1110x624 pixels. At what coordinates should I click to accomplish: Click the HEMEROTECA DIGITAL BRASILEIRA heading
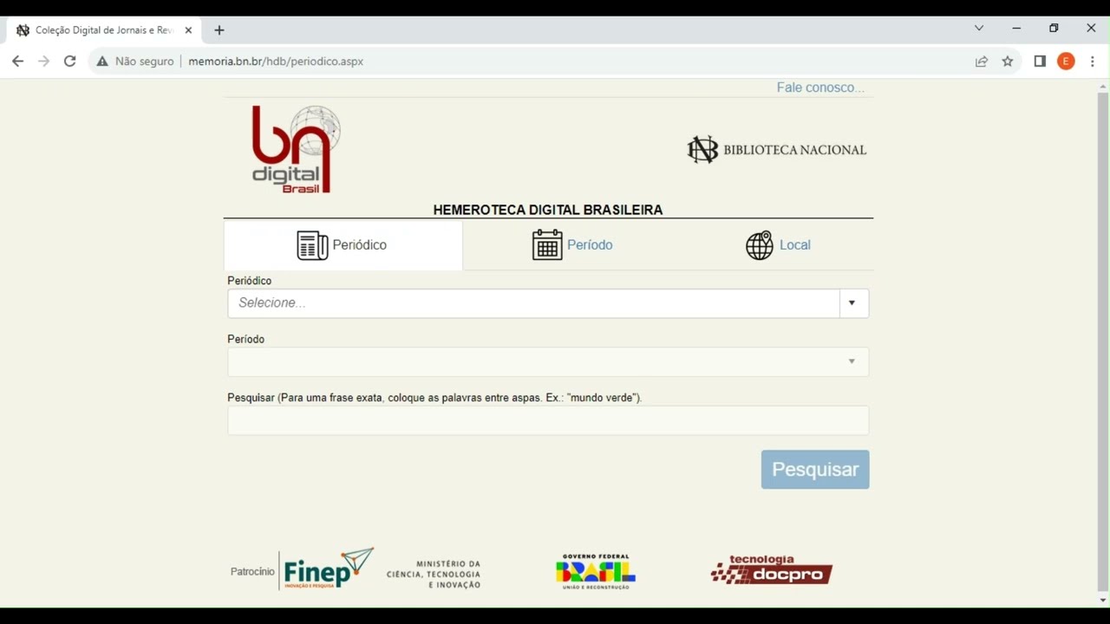548,210
